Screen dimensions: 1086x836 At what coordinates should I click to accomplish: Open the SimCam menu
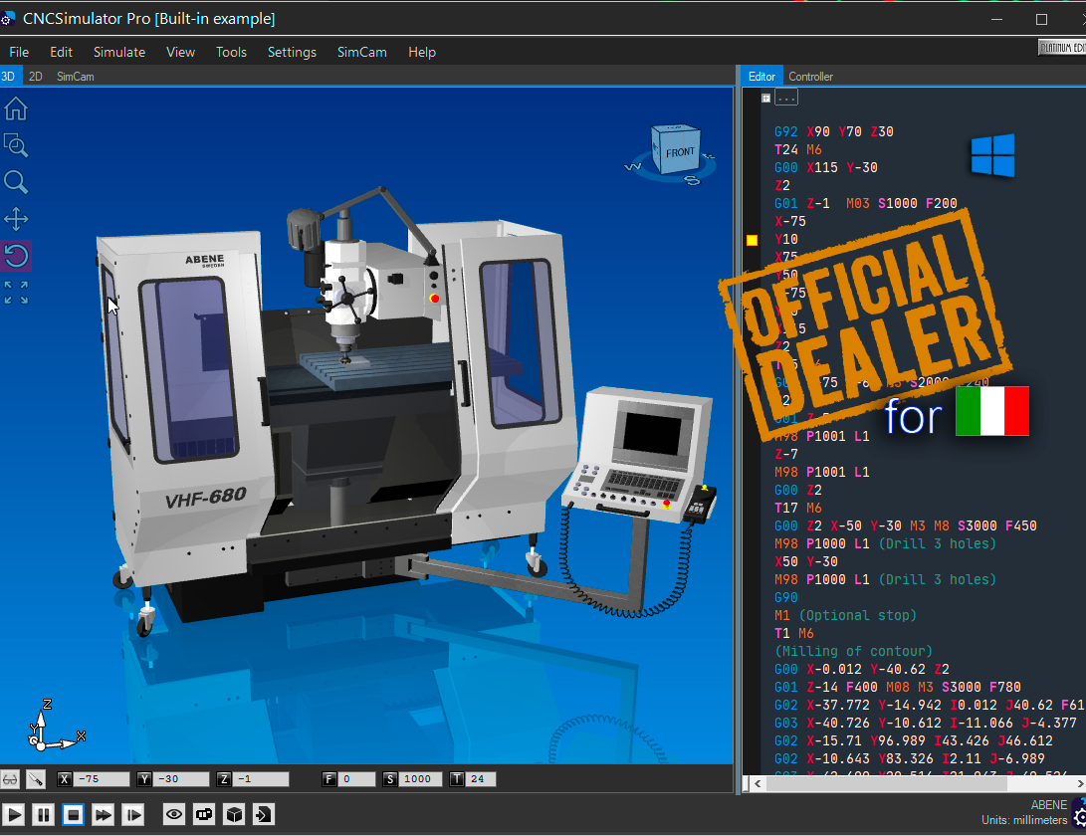[x=361, y=52]
